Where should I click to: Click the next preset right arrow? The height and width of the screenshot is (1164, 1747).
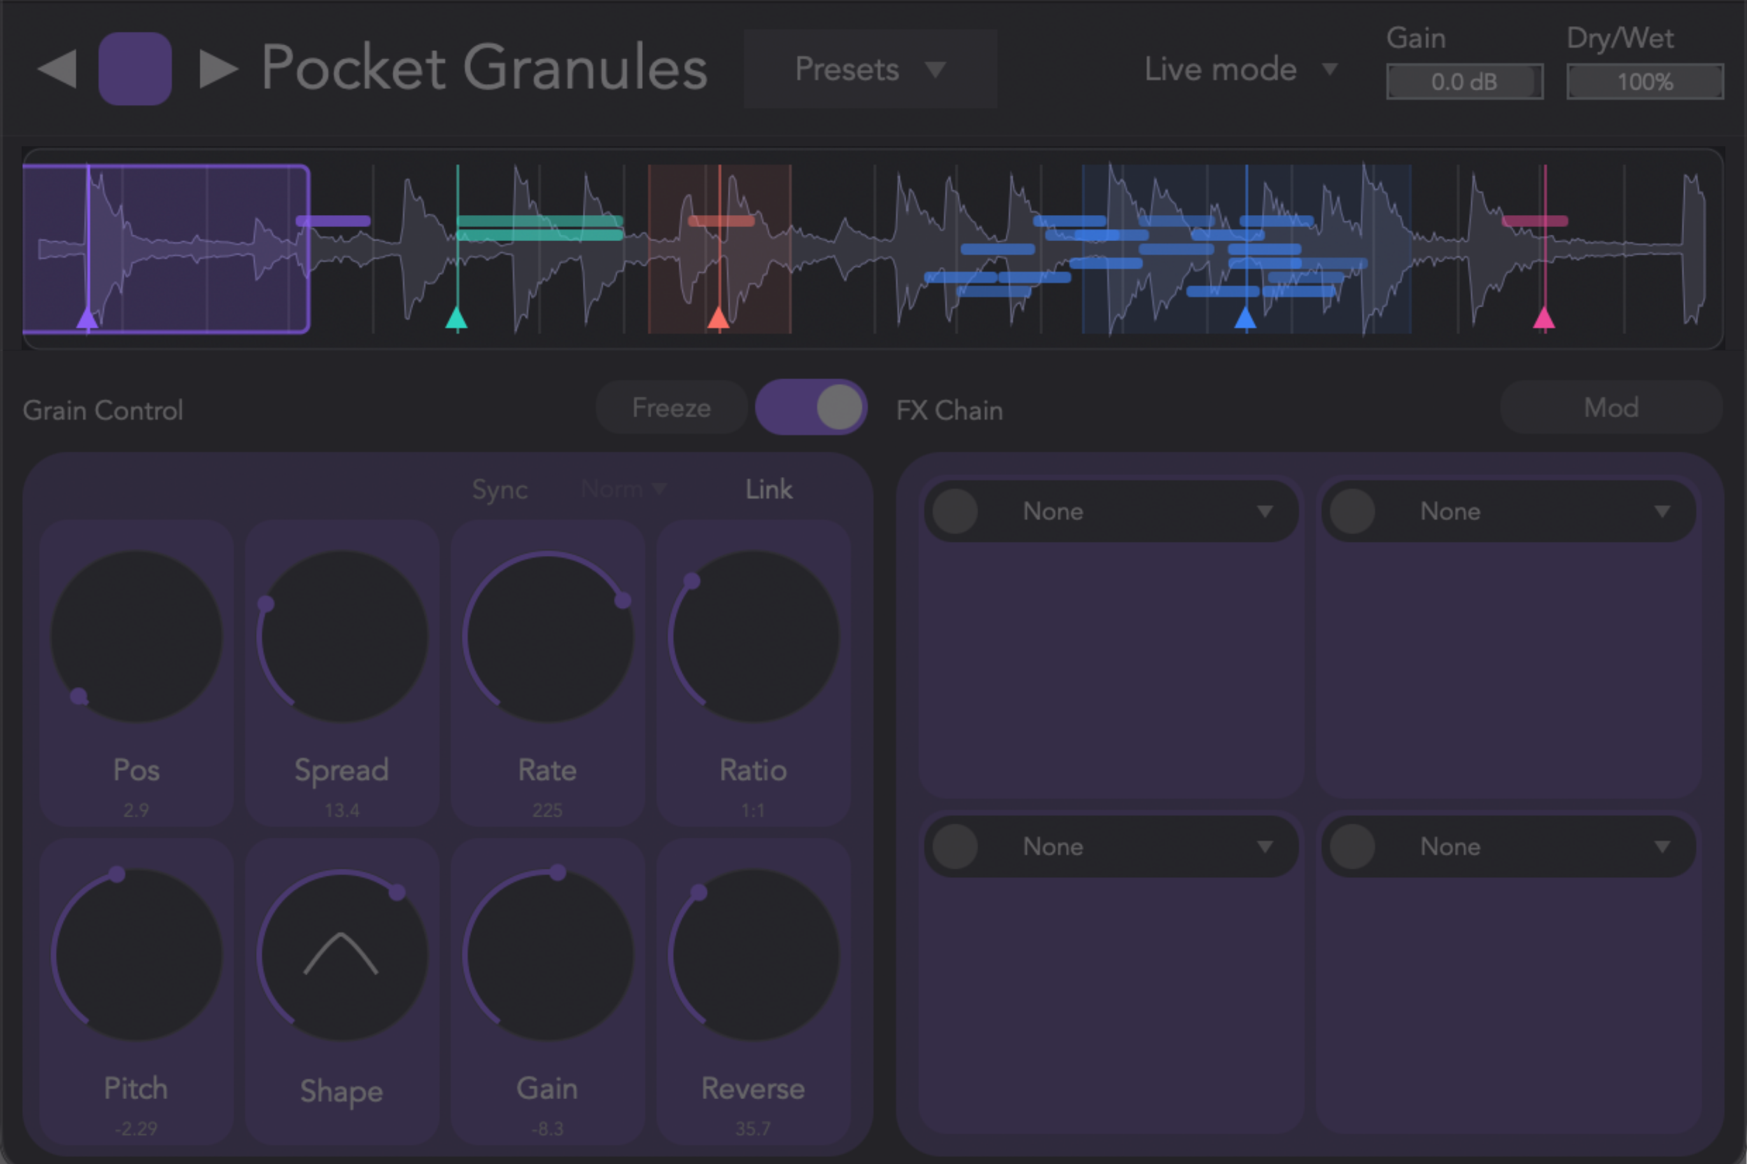(x=218, y=69)
